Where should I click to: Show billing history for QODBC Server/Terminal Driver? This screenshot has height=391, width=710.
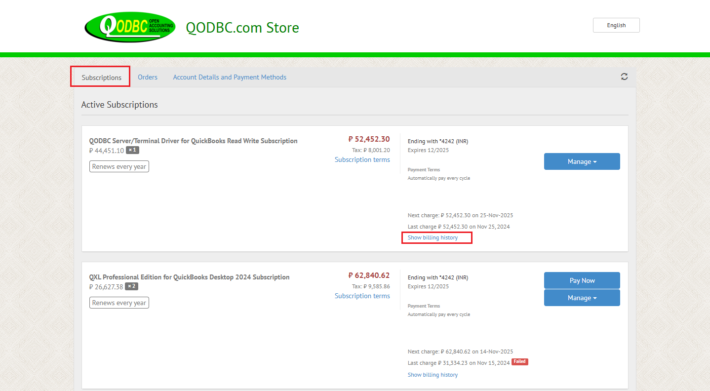click(433, 237)
